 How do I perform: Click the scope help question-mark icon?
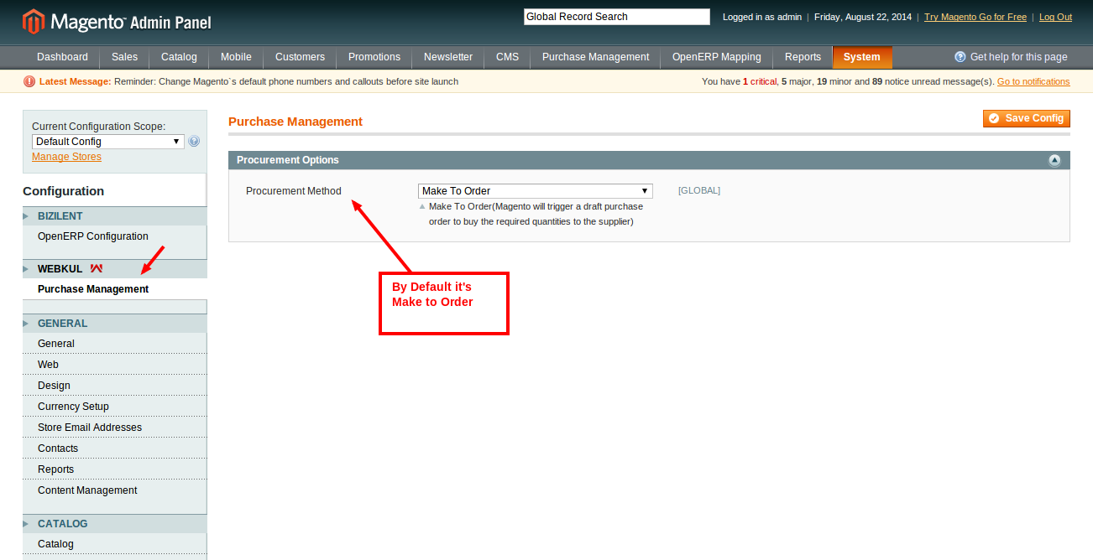195,142
